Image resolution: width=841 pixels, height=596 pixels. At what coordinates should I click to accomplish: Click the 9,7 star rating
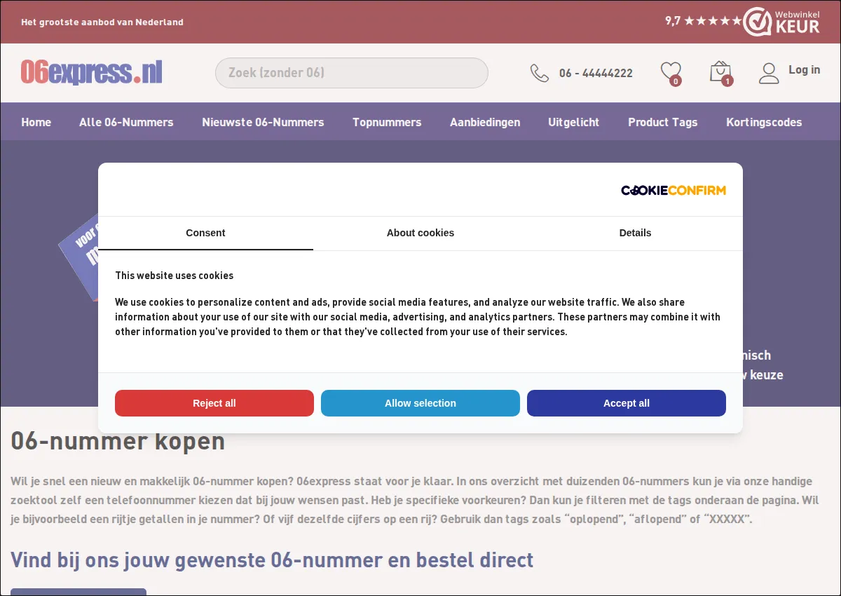703,21
